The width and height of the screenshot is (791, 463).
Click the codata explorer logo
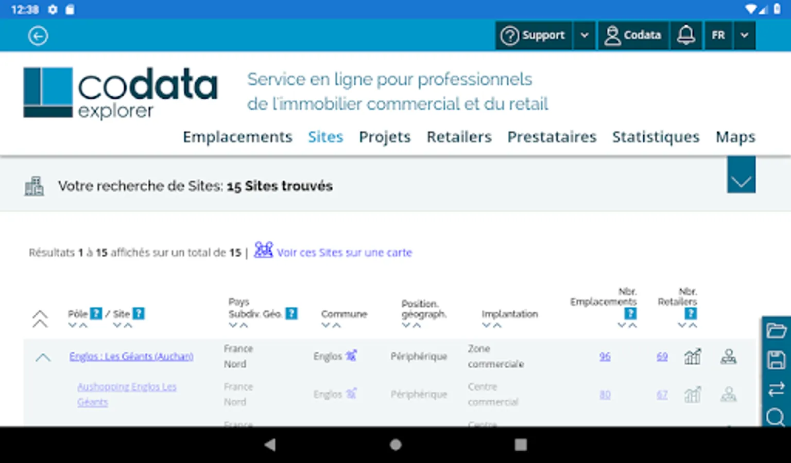point(121,93)
